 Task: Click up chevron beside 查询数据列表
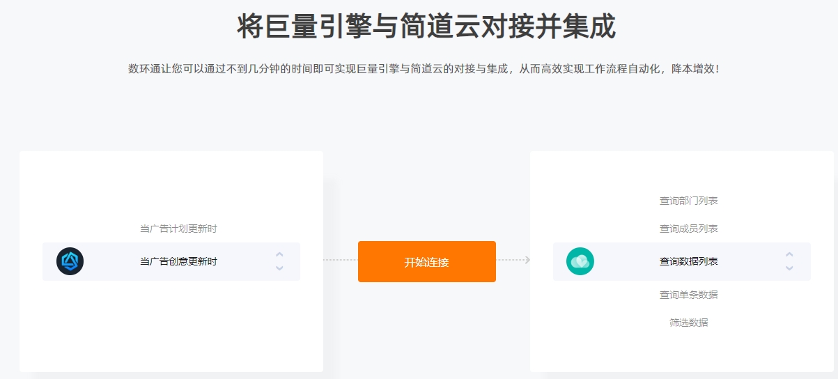click(789, 255)
